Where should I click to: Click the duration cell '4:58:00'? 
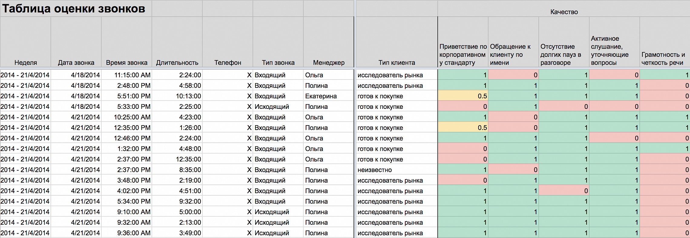(x=177, y=86)
